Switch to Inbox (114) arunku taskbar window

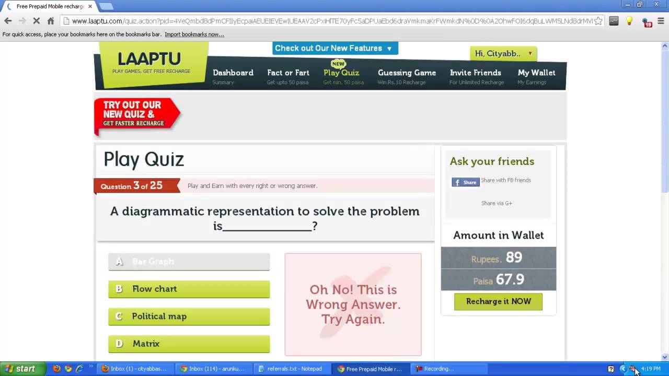point(213,369)
